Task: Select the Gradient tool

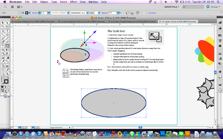Action: tap(7, 58)
